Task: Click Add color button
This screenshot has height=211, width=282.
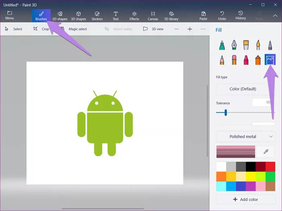Action: (x=245, y=199)
